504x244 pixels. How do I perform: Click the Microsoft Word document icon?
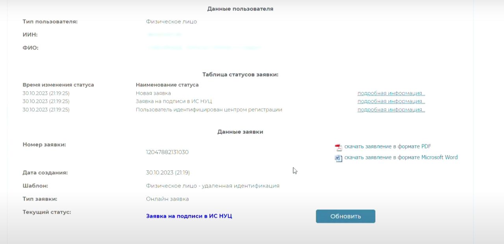(339, 158)
